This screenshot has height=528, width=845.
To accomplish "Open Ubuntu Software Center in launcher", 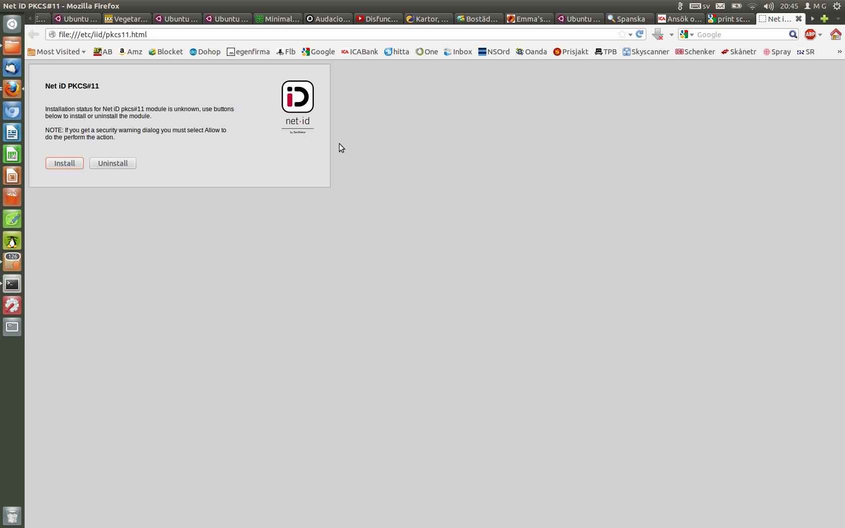I will 12,197.
